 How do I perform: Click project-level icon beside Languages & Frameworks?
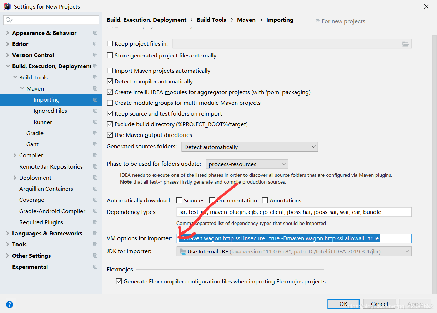(x=95, y=233)
